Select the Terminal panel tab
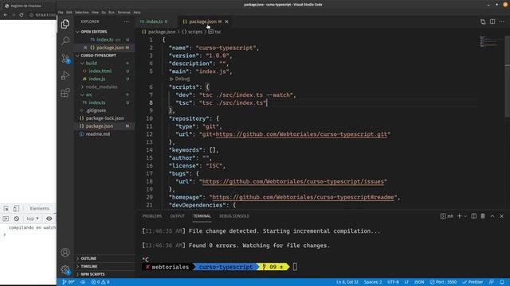This screenshot has width=510, height=286. click(x=202, y=216)
